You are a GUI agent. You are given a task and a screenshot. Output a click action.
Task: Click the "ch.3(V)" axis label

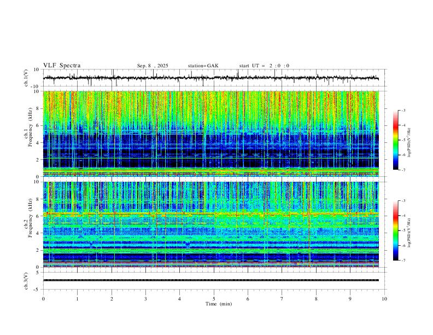[26, 281]
